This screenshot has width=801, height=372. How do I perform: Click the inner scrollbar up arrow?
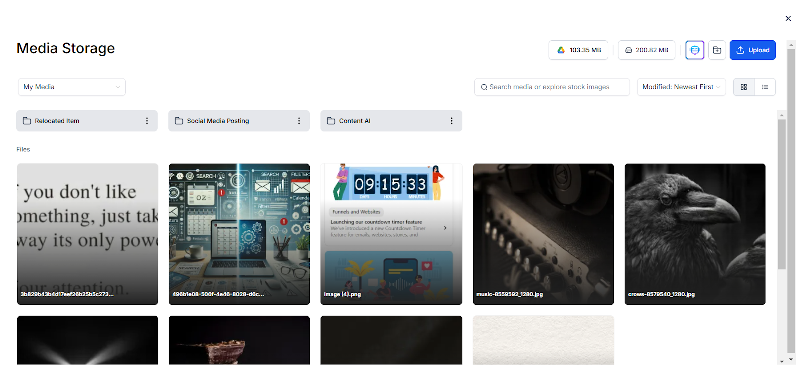781,115
